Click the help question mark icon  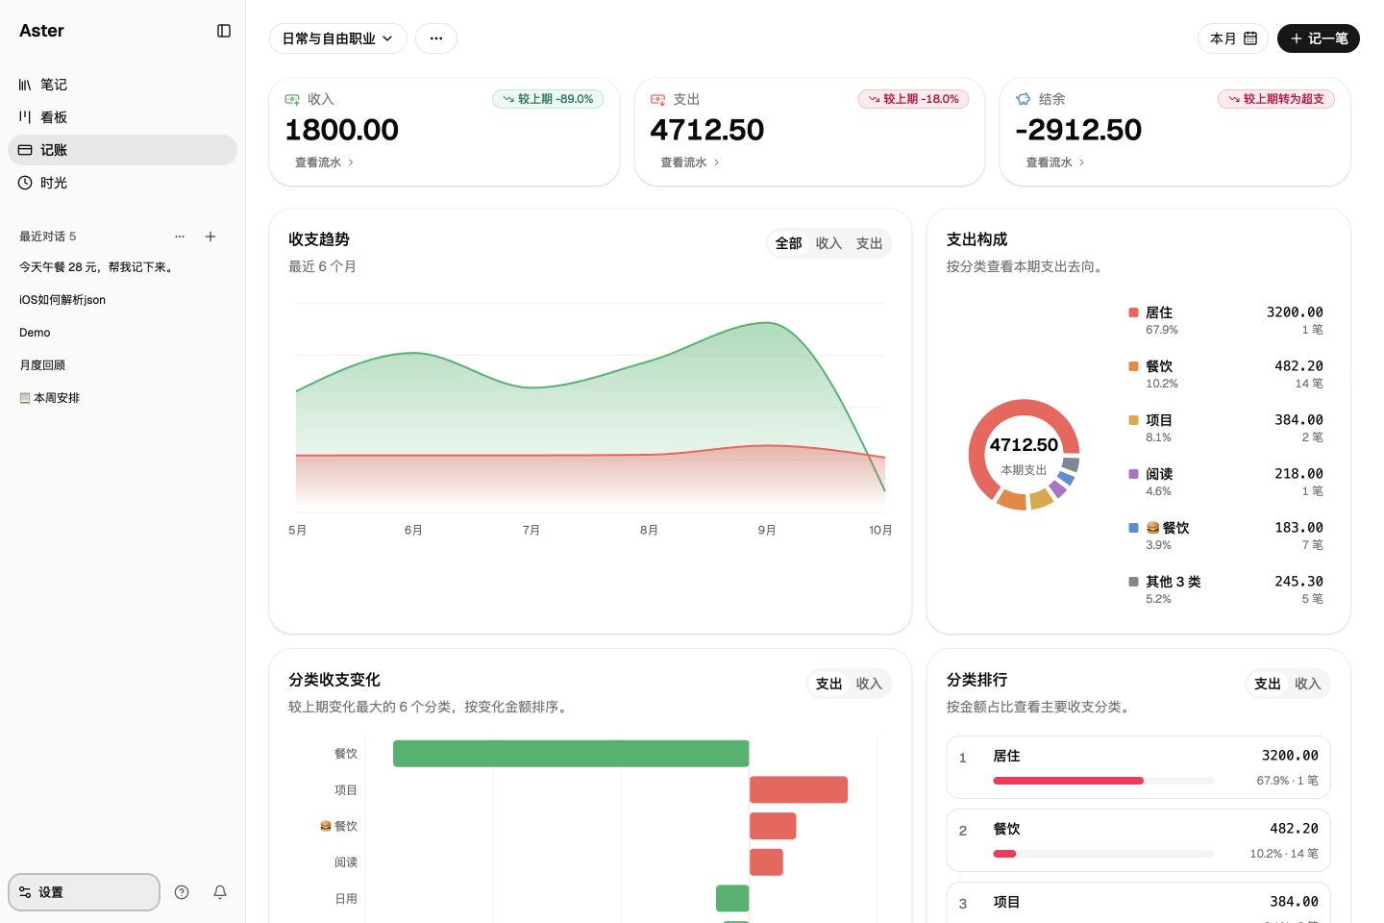(182, 892)
